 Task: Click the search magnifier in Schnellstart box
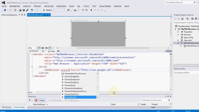pos(194,2)
